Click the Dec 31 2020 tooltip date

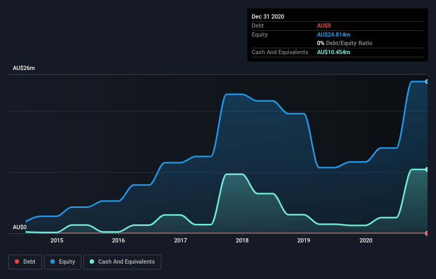pos(268,16)
